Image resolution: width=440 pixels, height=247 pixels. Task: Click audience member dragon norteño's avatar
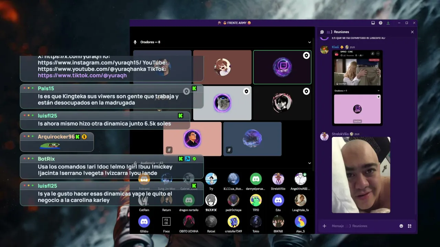pos(189,200)
